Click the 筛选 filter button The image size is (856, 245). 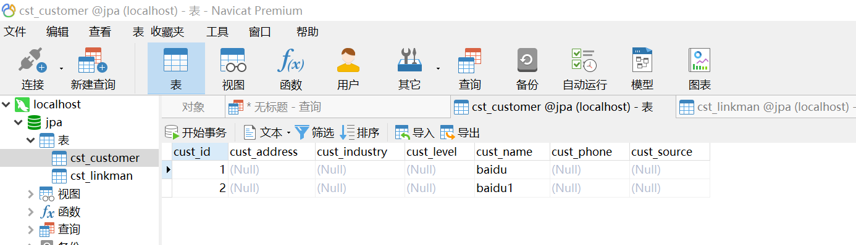[314, 132]
